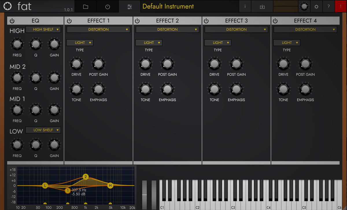Toggle EFFECT 4 on or off

275,21
